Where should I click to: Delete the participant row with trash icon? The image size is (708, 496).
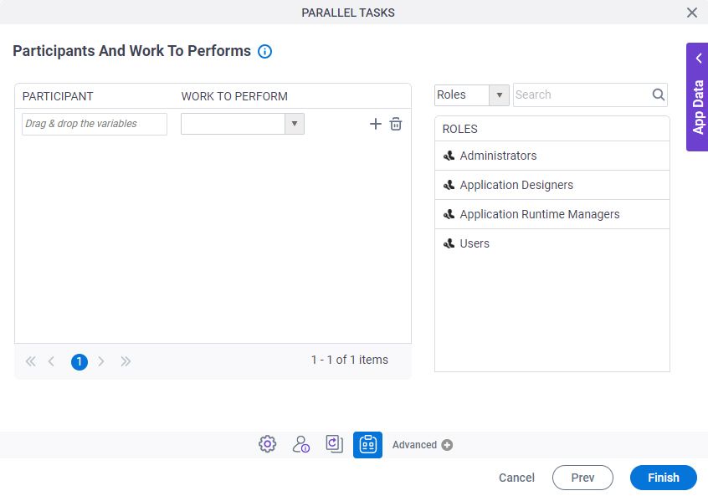396,124
